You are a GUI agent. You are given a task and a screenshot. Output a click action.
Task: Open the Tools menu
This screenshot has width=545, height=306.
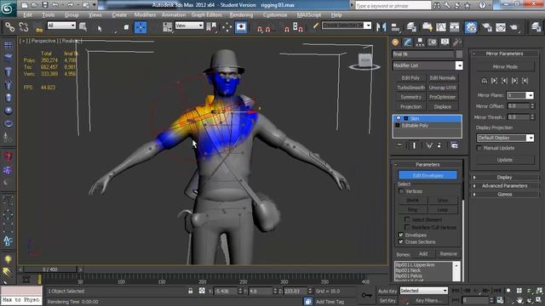tap(48, 15)
